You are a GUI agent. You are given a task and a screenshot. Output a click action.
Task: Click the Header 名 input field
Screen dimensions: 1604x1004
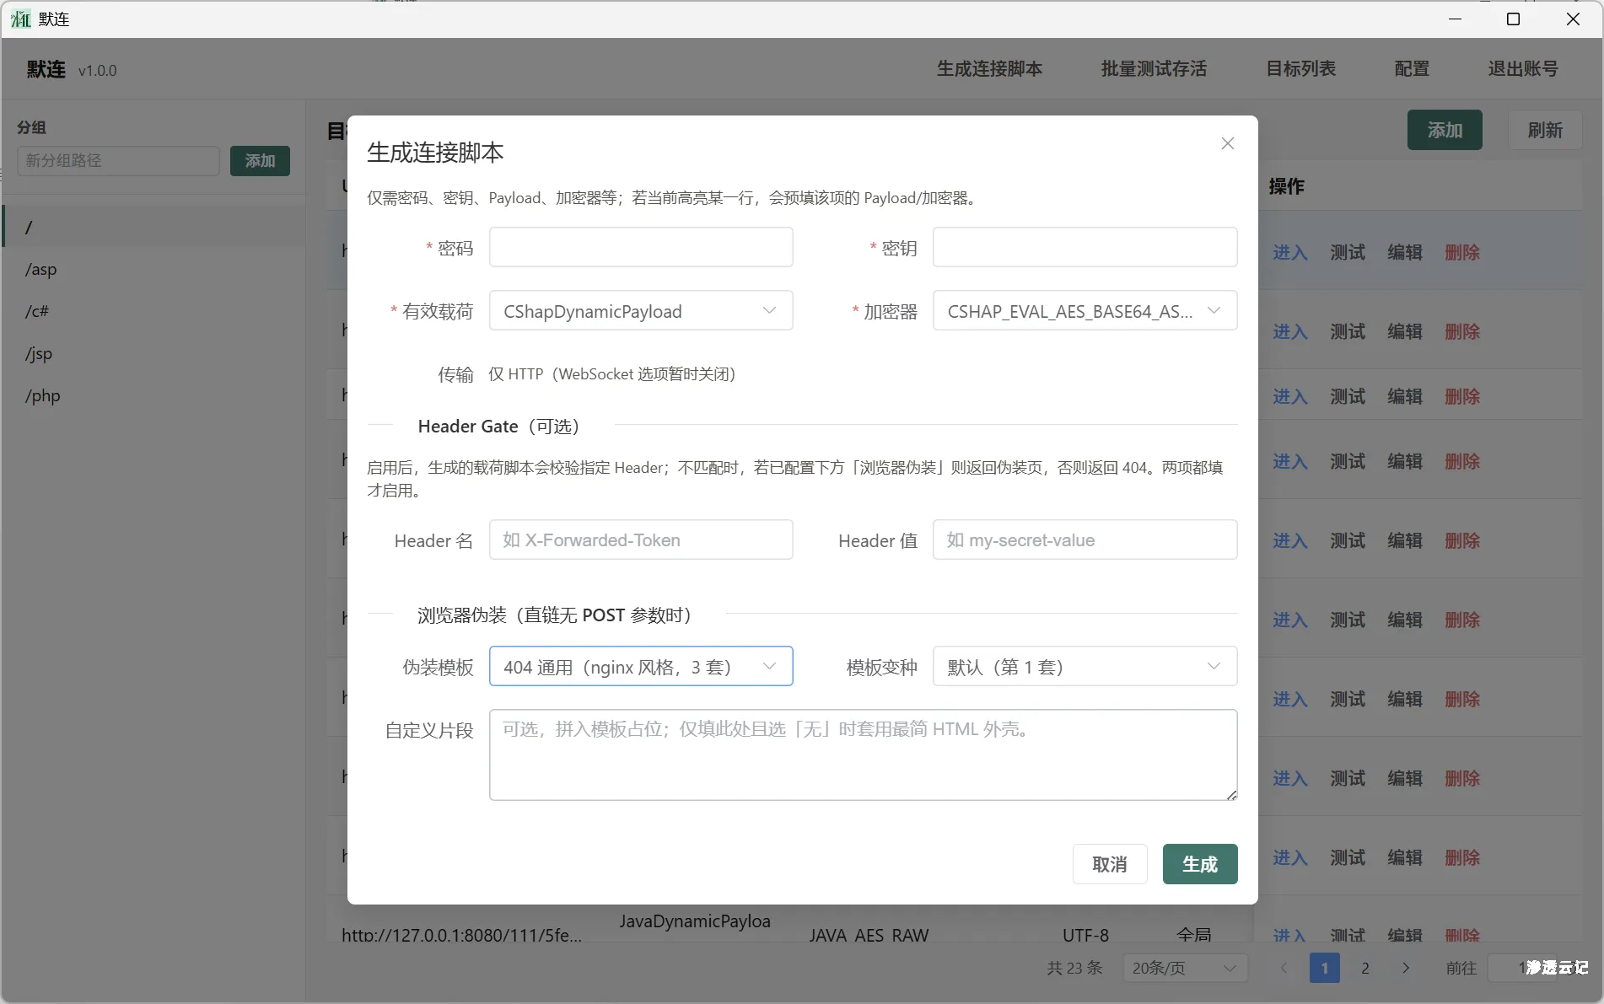point(640,540)
